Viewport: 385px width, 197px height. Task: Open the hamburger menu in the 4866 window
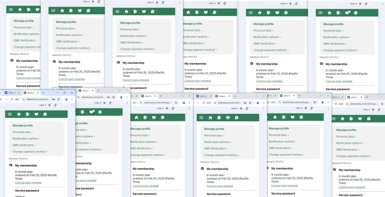point(202,117)
